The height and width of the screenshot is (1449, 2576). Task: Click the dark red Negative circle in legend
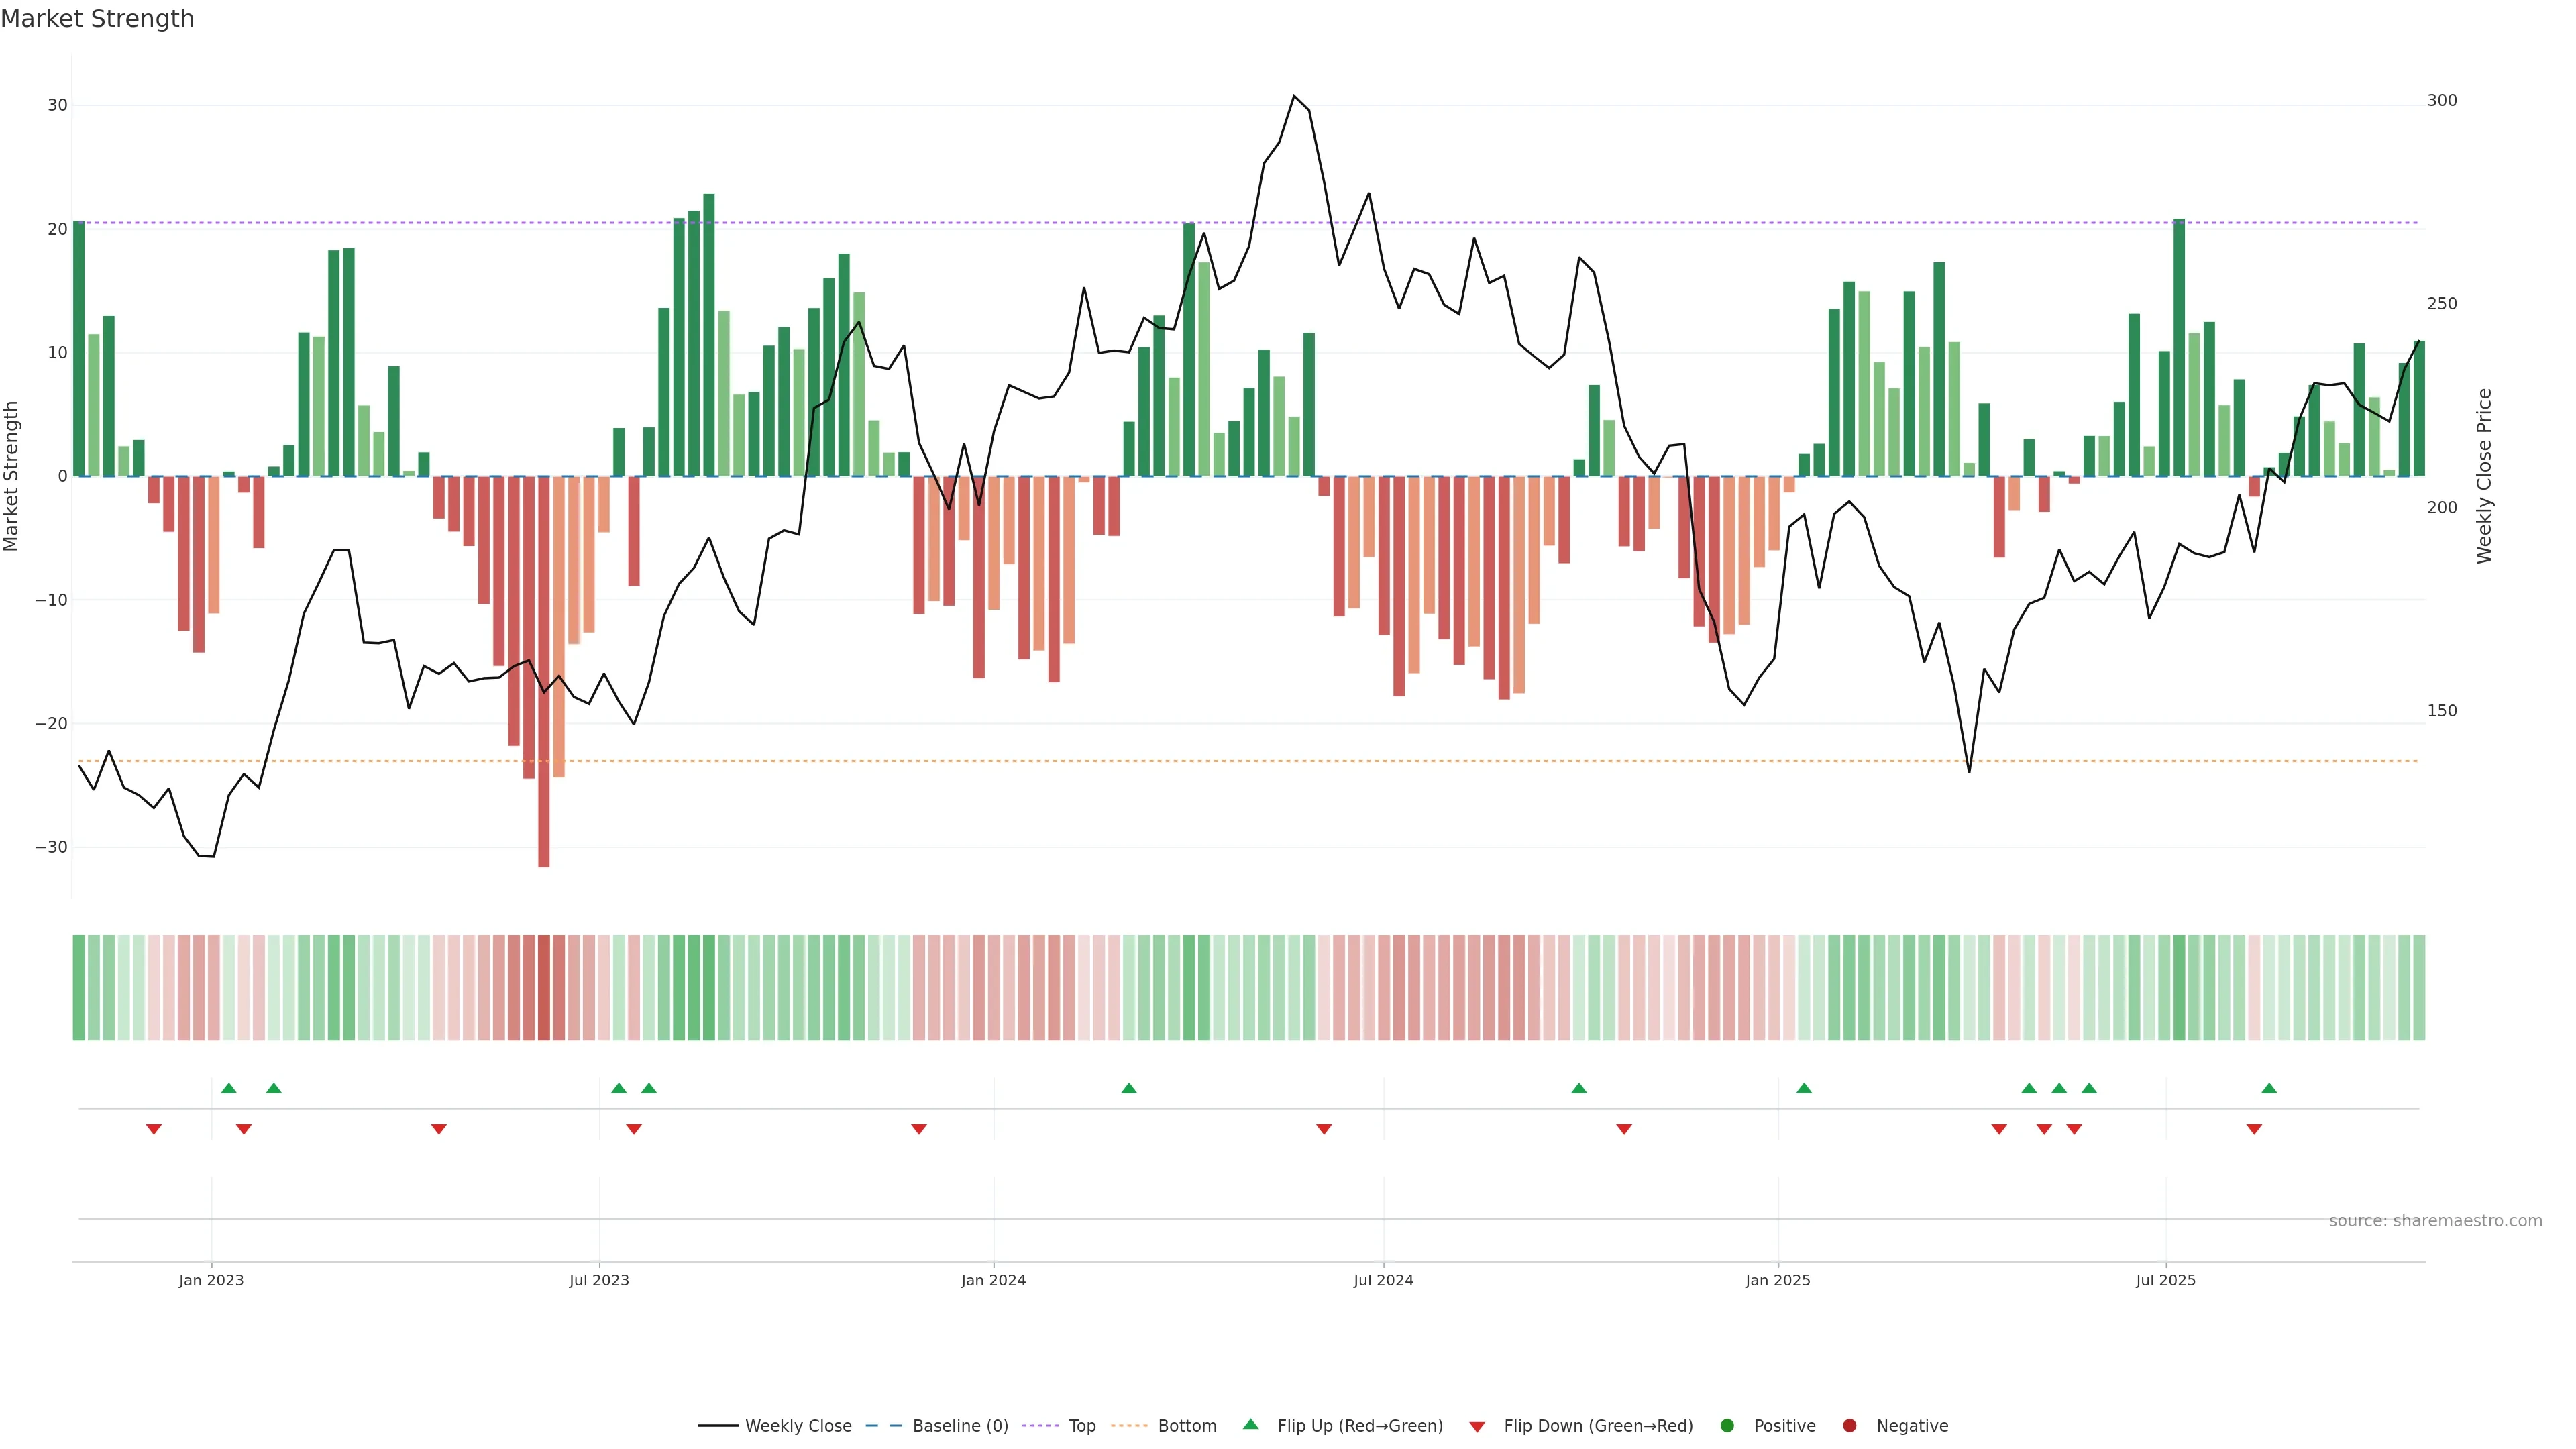tap(1849, 1425)
